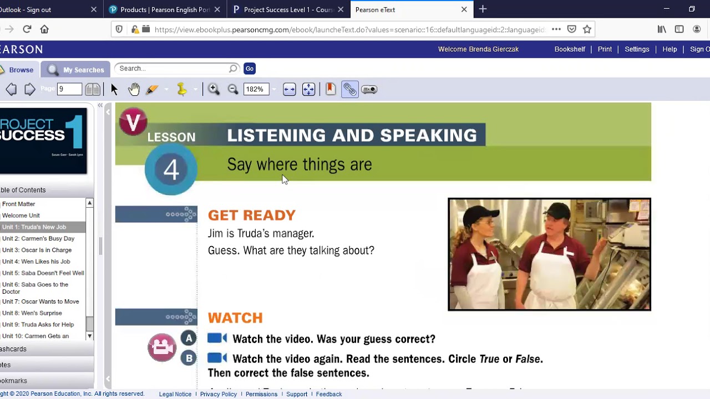Fit page to full screen
Viewport: 710px width, 399px height.
[x=308, y=89]
